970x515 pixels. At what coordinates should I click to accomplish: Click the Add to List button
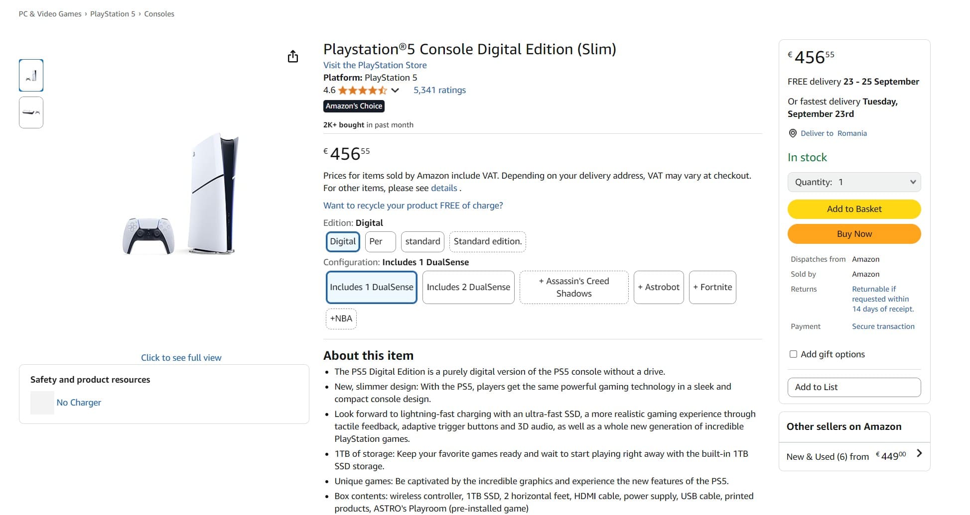(854, 387)
